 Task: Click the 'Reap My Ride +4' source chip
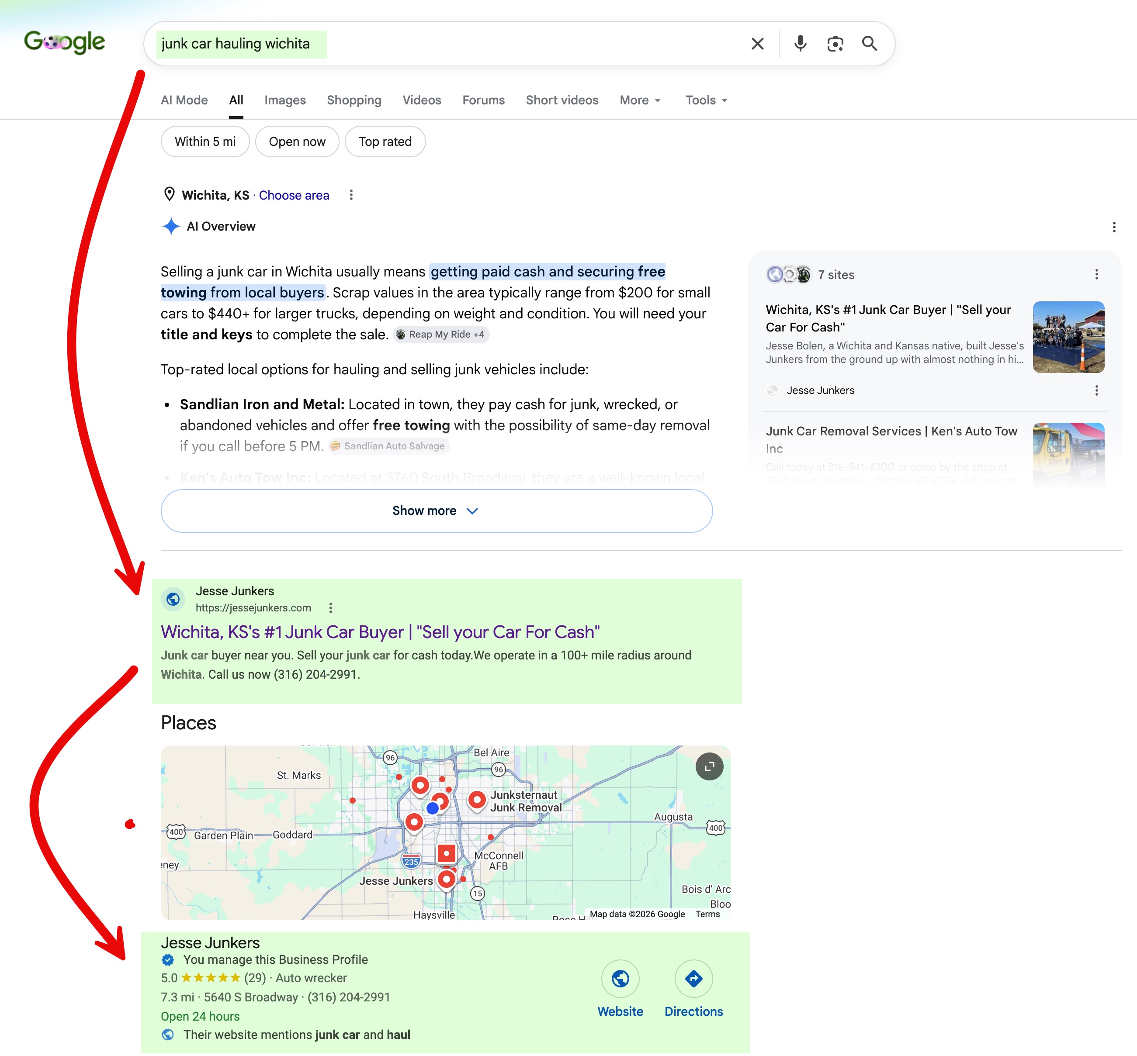tap(441, 334)
